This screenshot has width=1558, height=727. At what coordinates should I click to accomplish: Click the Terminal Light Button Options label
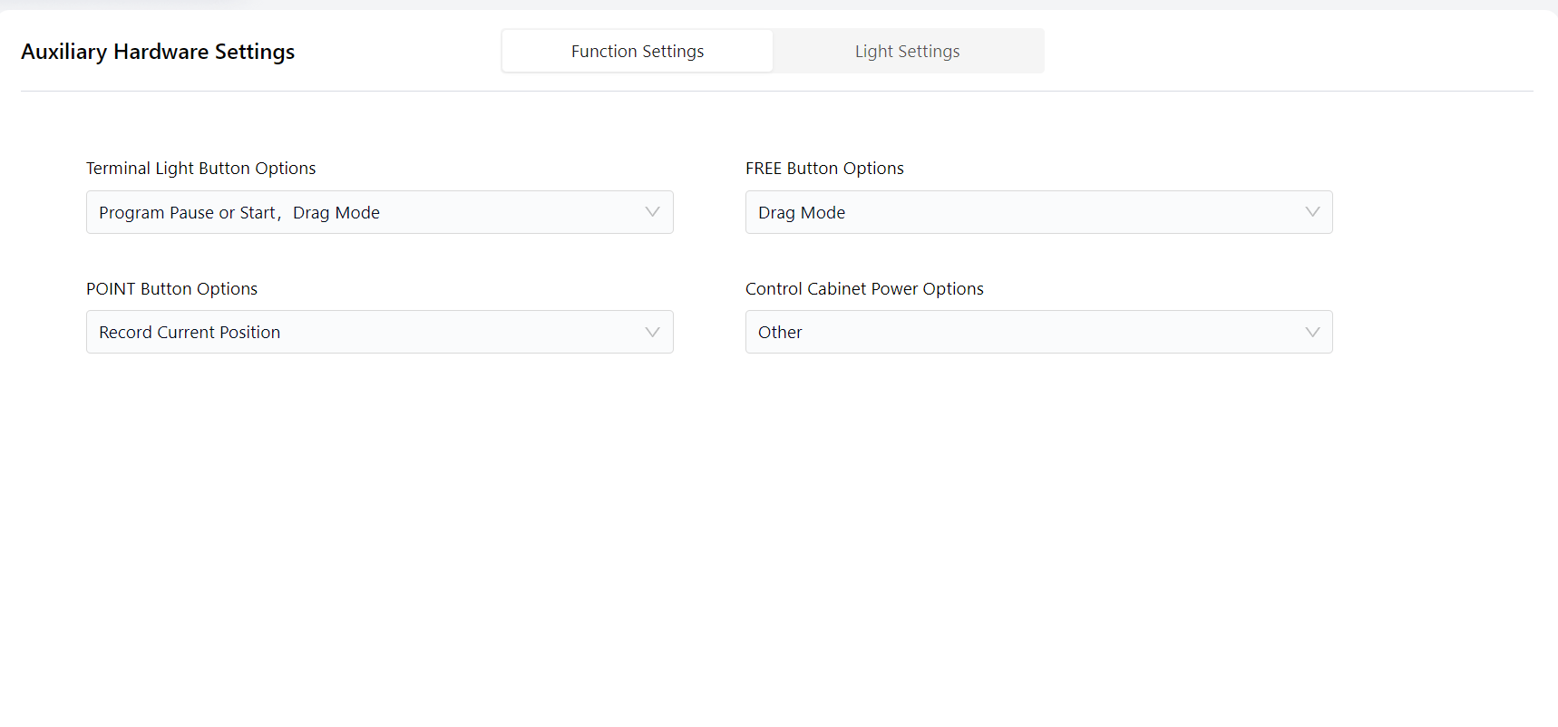[200, 169]
